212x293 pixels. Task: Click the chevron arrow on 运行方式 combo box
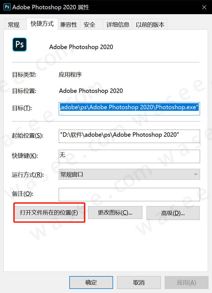coord(196,174)
